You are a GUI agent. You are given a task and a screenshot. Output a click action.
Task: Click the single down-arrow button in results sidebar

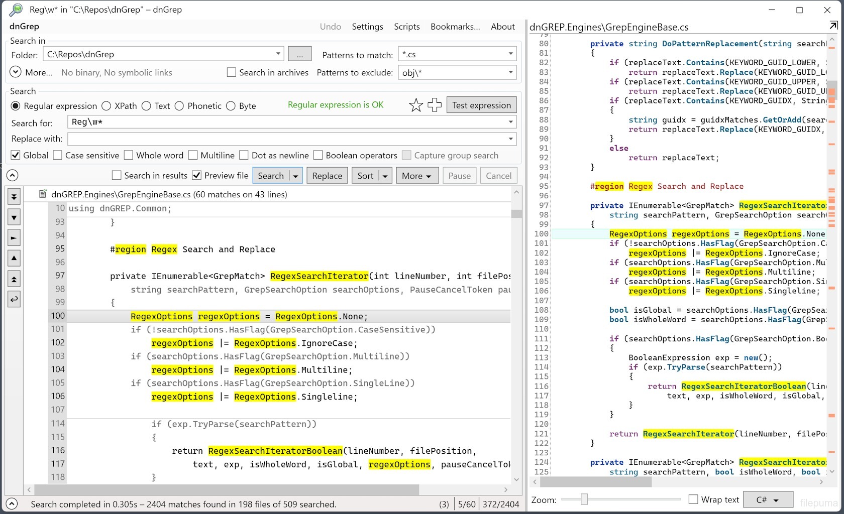14,218
